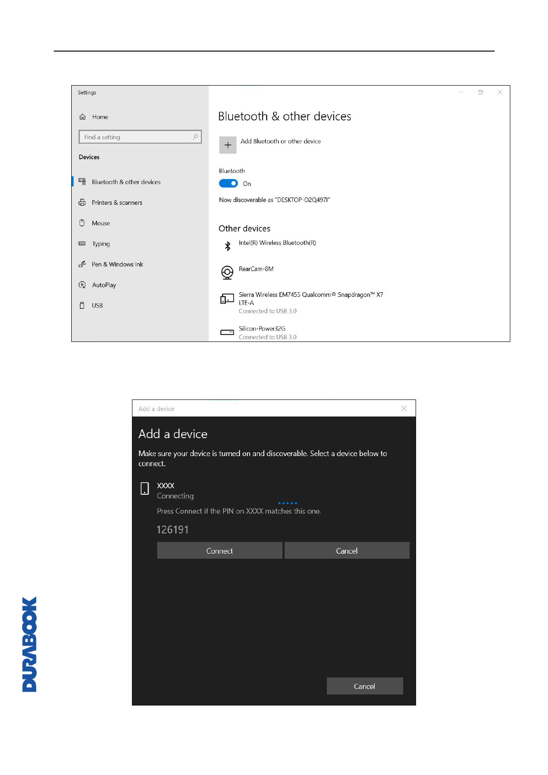Turn off the Bluetooth toggle switch
548x775 pixels.
pos(228,184)
